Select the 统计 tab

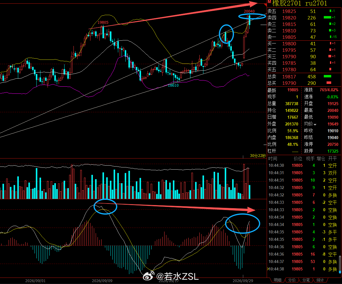(320, 280)
